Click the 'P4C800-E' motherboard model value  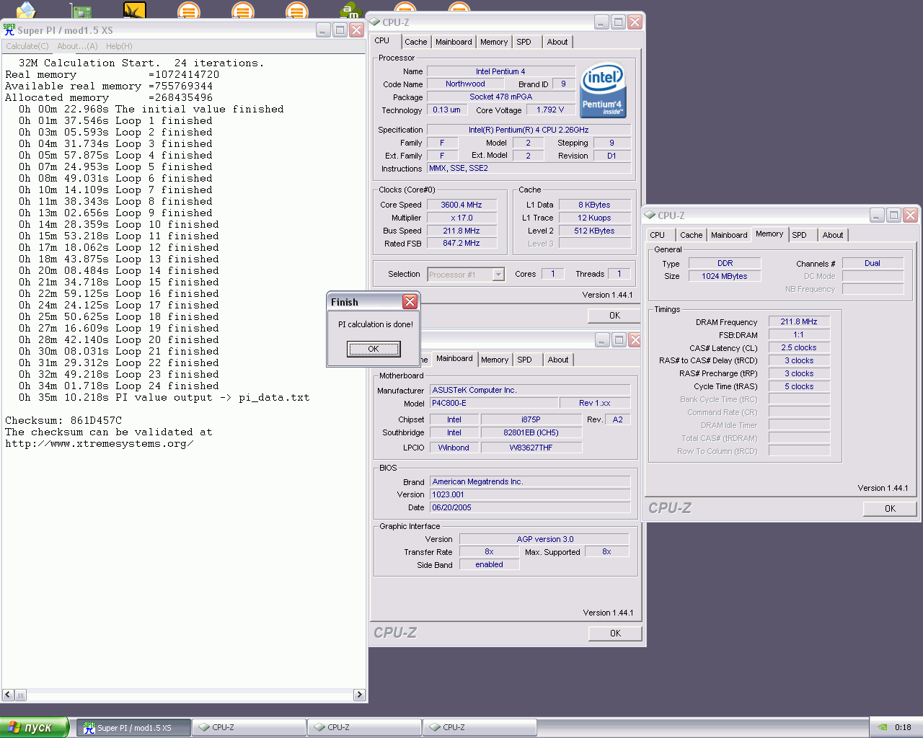click(495, 403)
